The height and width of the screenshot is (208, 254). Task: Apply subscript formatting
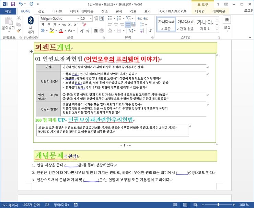pos(70,25)
